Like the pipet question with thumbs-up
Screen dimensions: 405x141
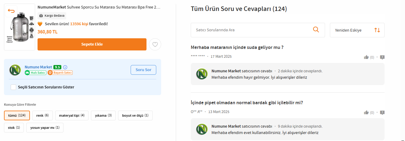point(366,112)
